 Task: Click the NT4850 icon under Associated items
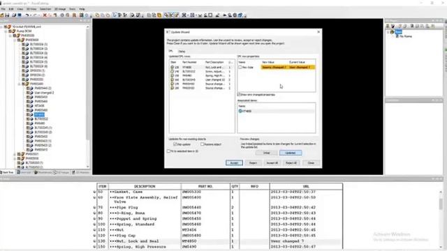240,111
